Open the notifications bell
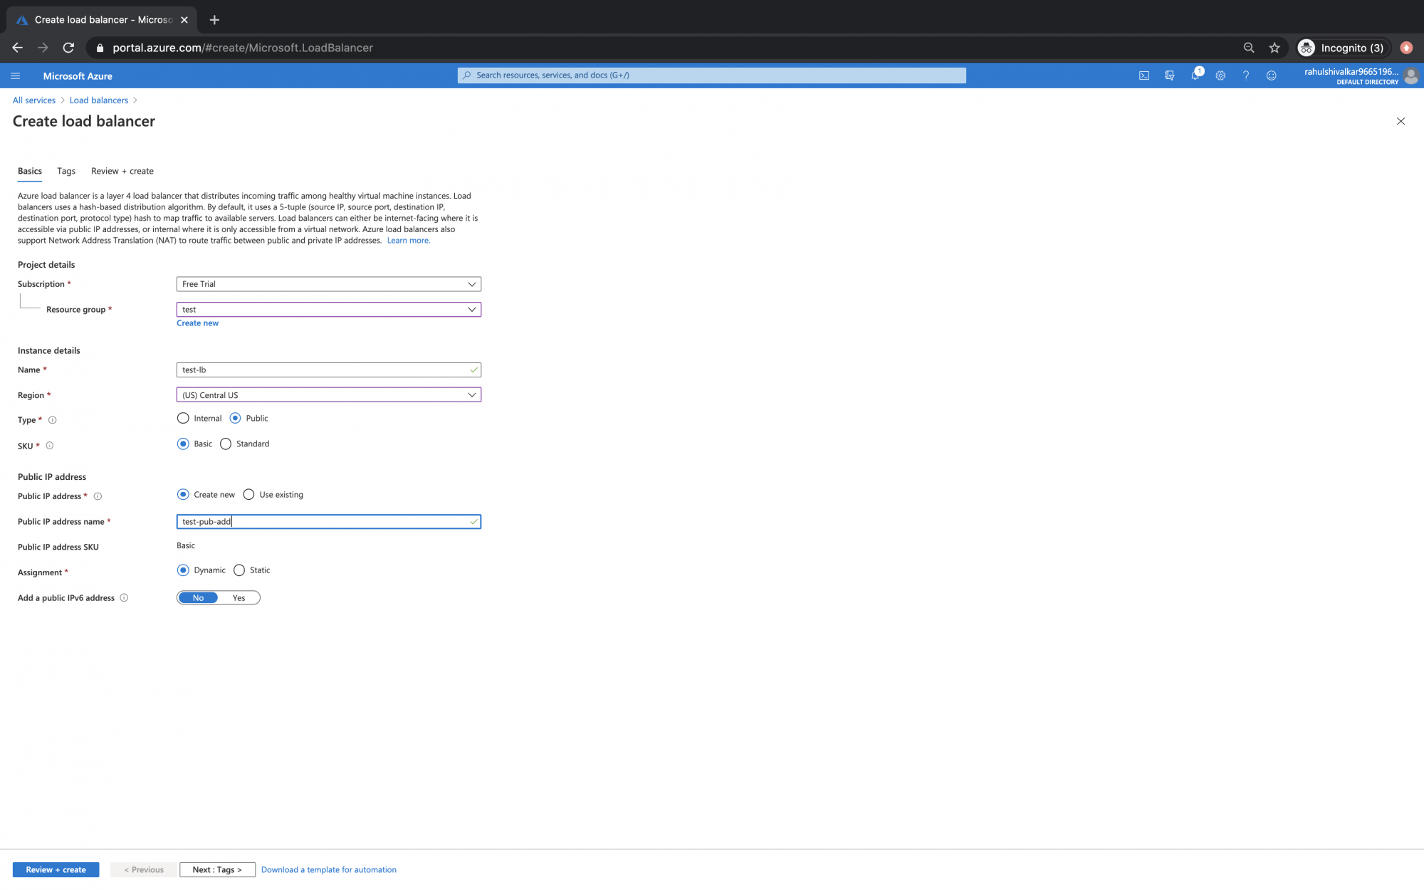 click(1195, 75)
